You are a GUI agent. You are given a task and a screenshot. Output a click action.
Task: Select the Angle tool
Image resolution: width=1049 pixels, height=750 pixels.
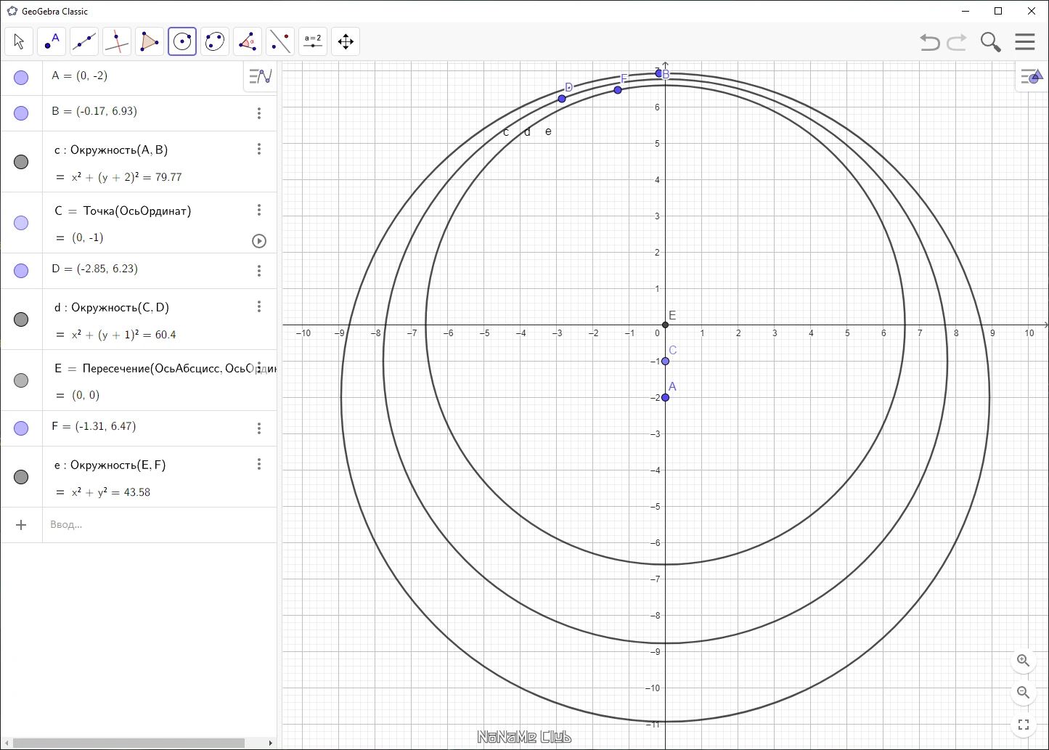pos(248,41)
